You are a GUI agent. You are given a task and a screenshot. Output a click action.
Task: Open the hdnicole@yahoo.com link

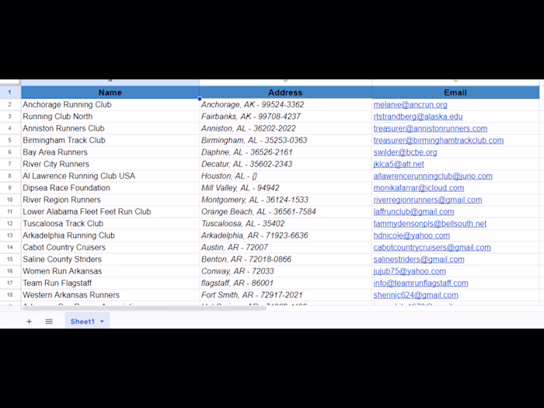point(411,235)
